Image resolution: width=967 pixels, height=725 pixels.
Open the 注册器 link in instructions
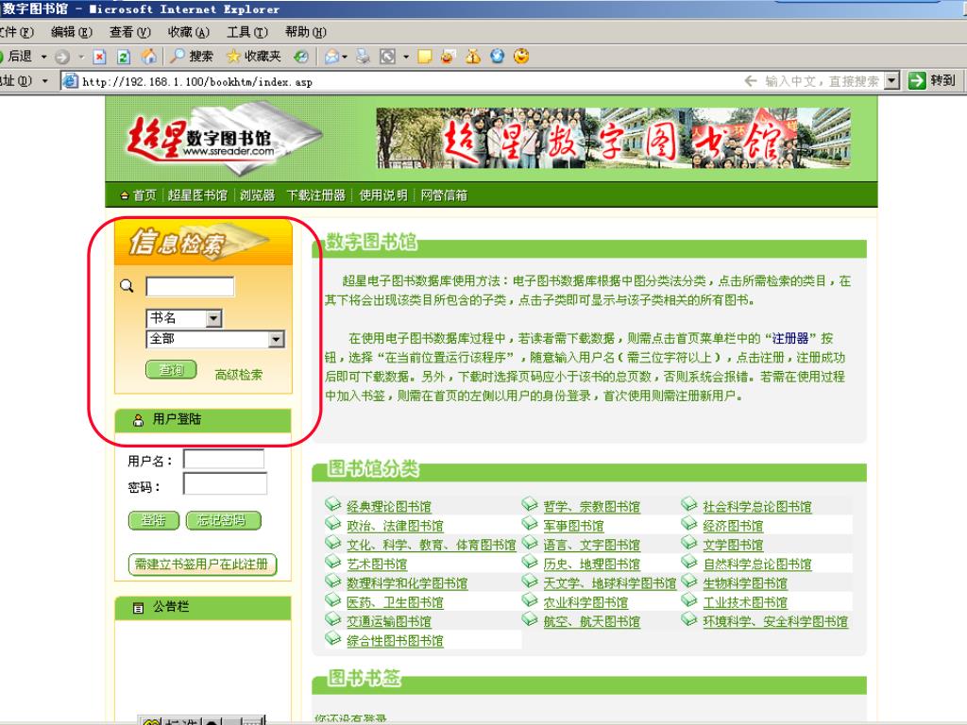coord(790,339)
